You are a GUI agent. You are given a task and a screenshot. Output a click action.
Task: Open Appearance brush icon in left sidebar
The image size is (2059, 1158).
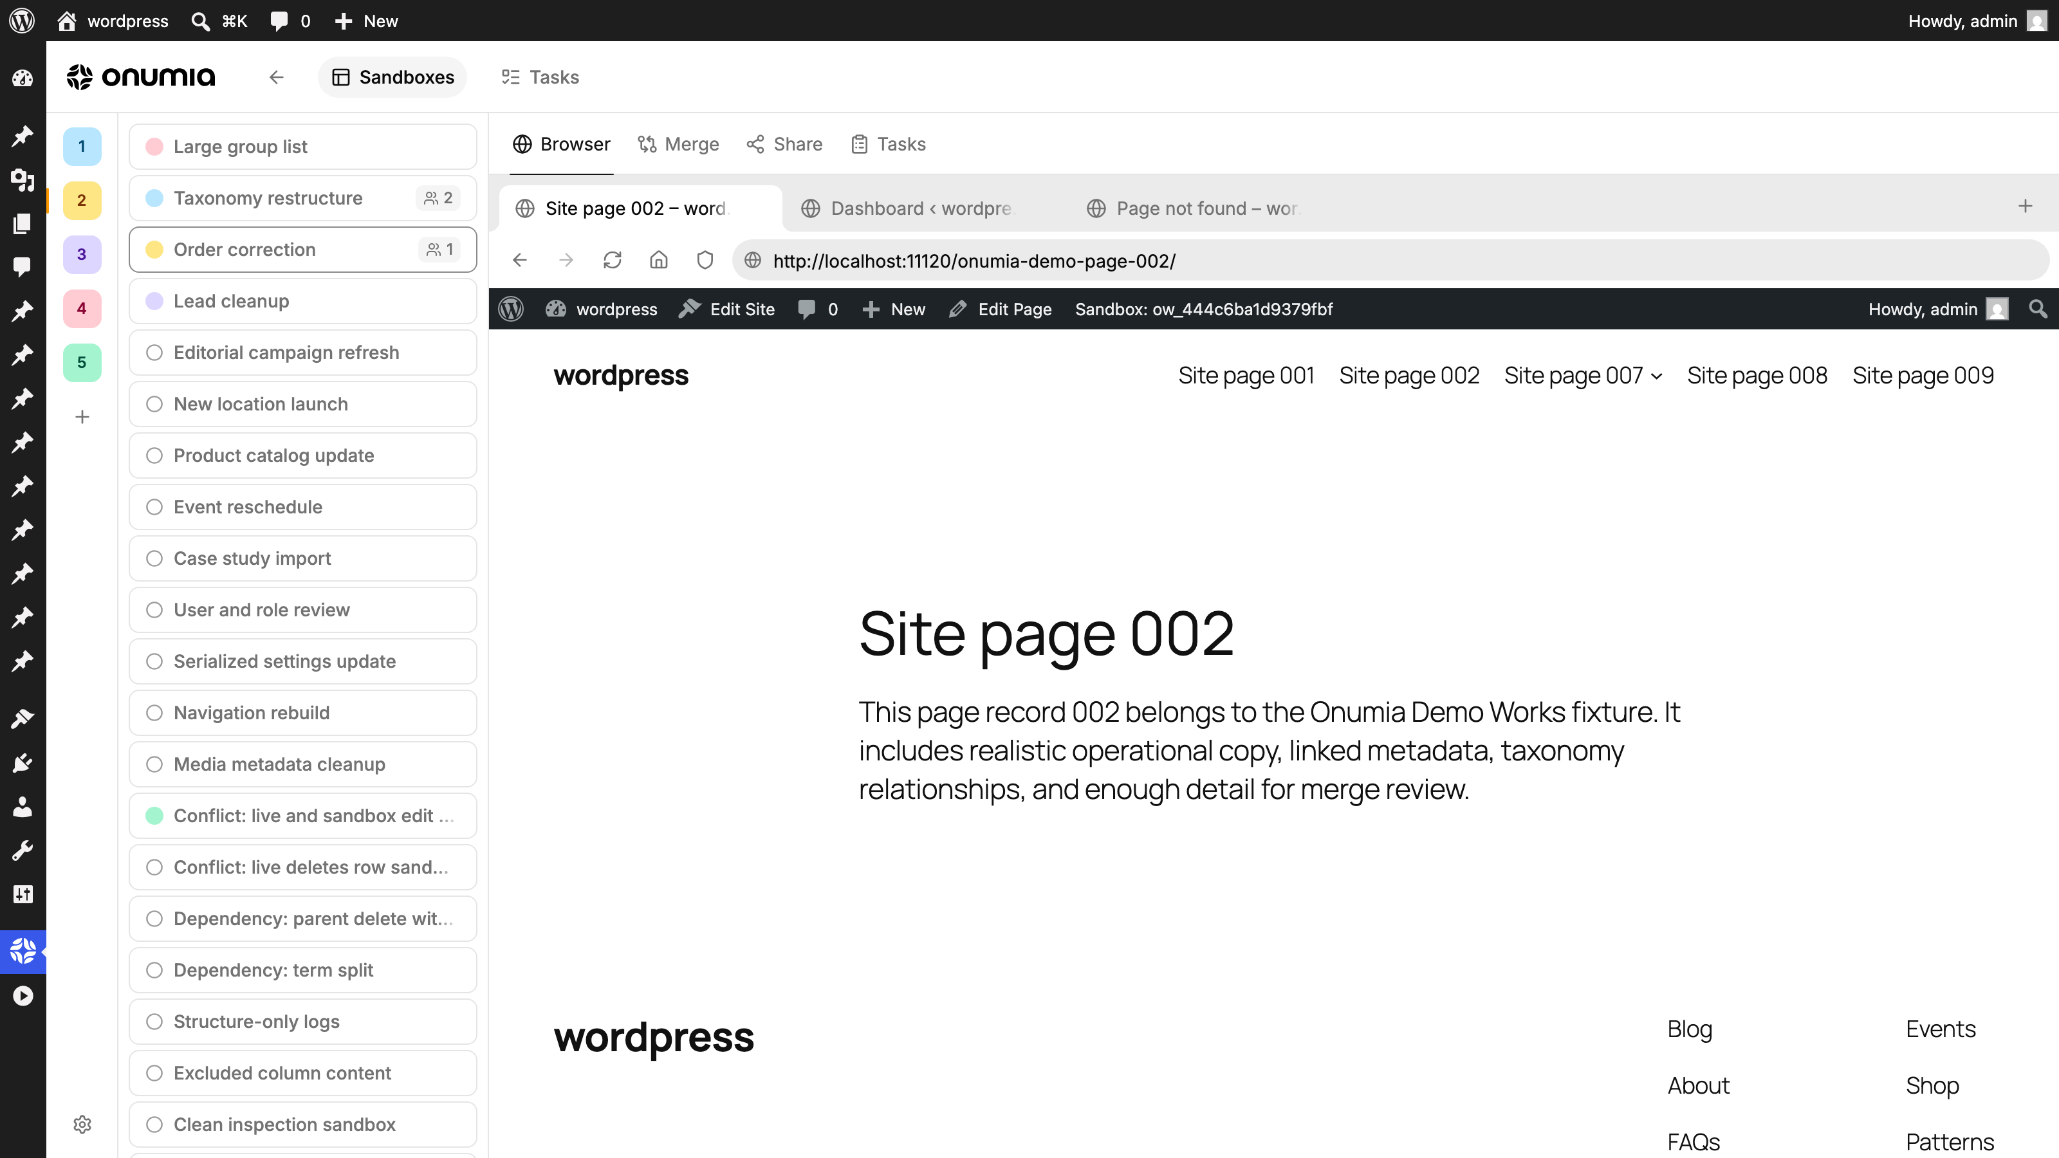pos(23,719)
